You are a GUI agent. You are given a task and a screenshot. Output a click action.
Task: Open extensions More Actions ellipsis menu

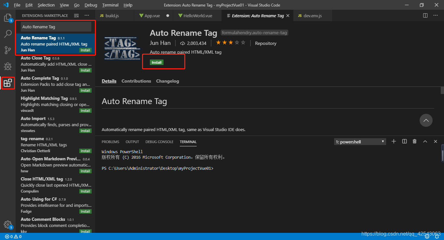86,15
